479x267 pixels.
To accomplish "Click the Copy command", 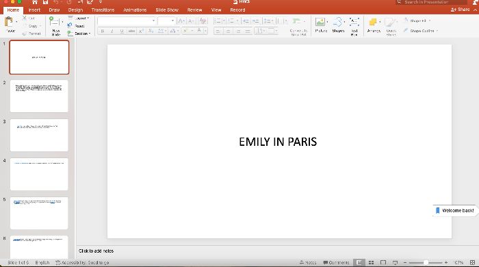I will pyautogui.click(x=32, y=26).
